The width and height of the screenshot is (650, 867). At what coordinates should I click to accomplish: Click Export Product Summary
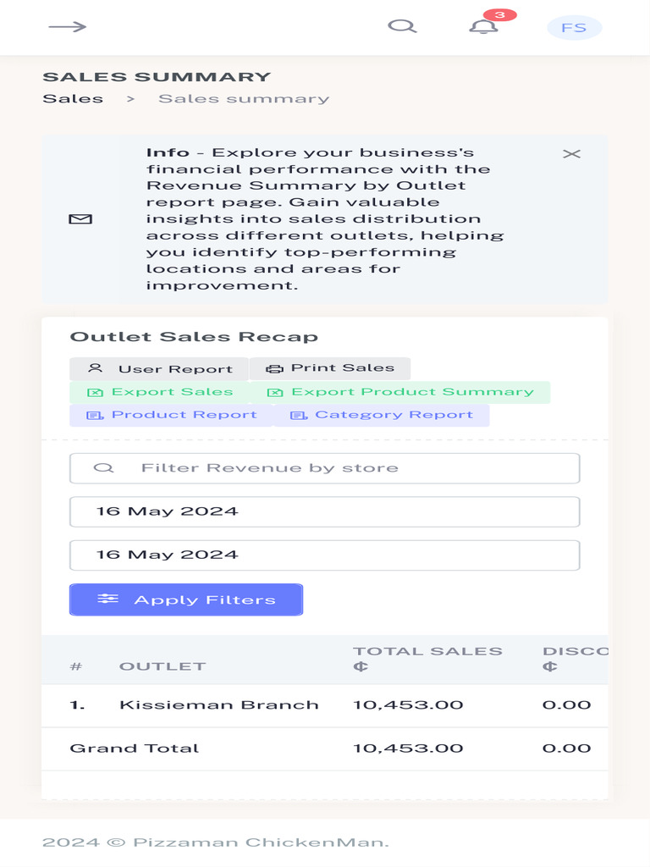click(x=400, y=392)
